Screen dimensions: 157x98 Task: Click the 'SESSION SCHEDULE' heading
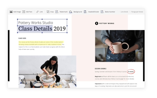point(100,69)
